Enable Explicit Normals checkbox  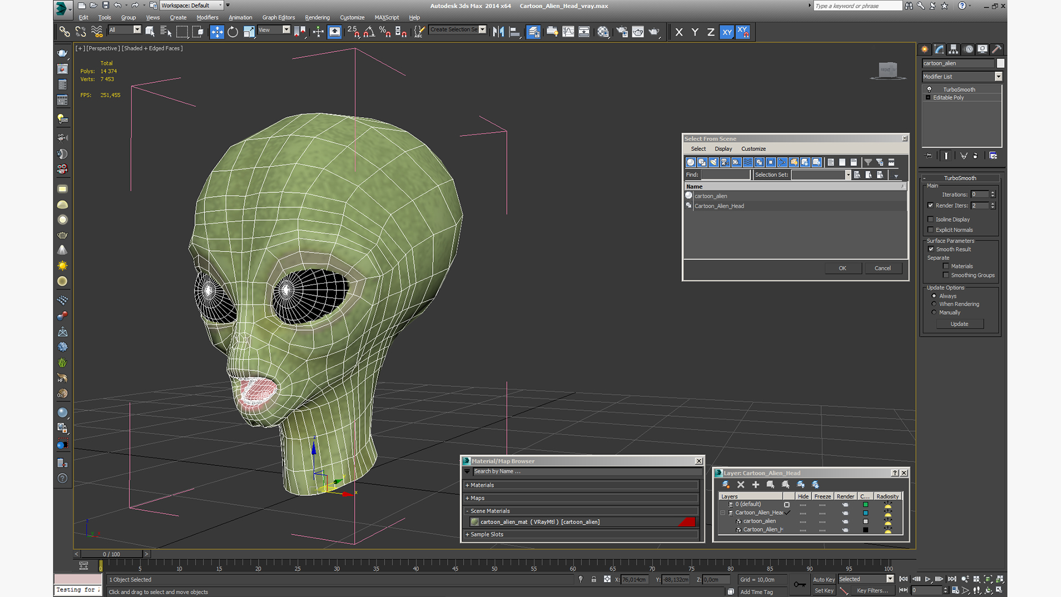pyautogui.click(x=931, y=229)
